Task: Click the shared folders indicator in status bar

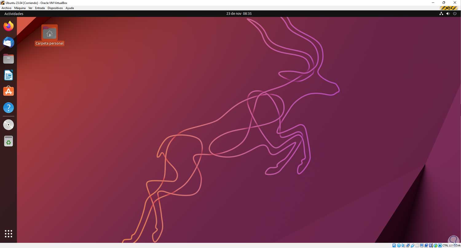Action: (x=417, y=246)
